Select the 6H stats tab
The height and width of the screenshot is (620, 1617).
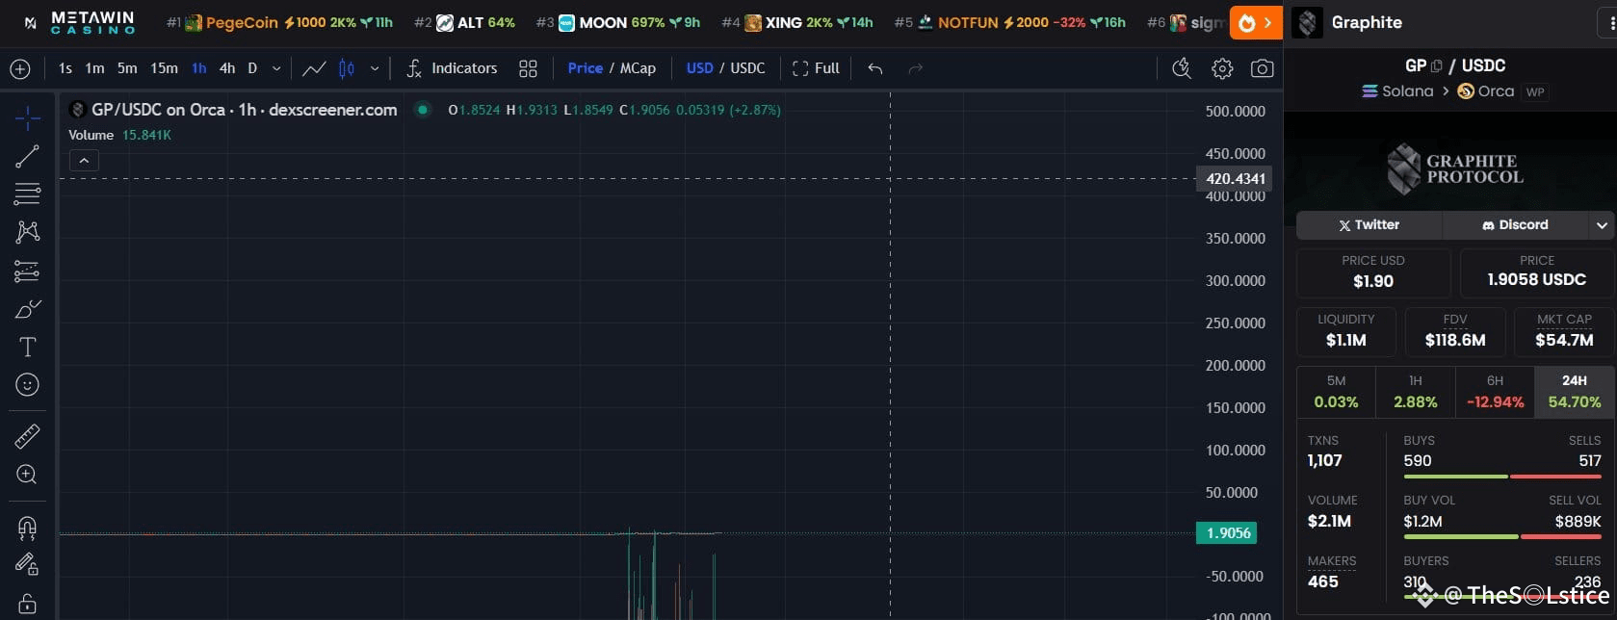[x=1495, y=392]
